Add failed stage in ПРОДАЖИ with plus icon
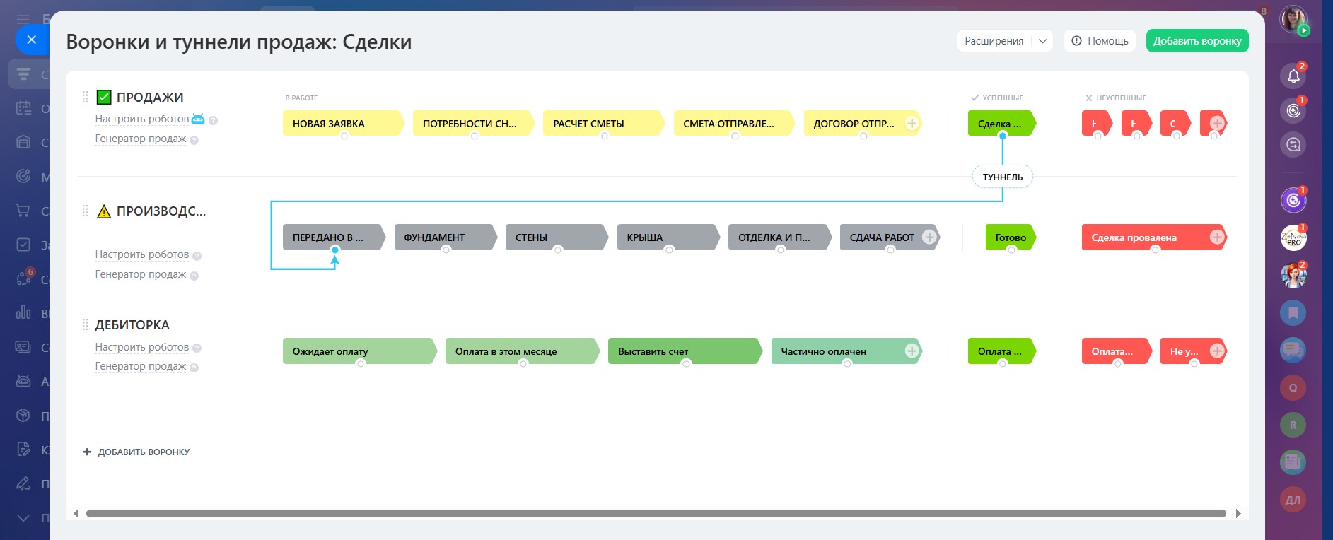 pyautogui.click(x=1217, y=123)
